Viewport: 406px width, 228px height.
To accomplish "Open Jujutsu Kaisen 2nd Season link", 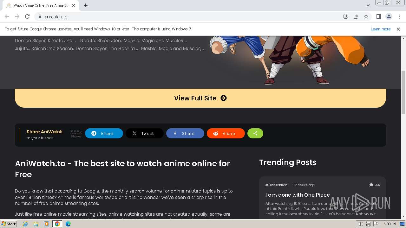I will [x=44, y=48].
